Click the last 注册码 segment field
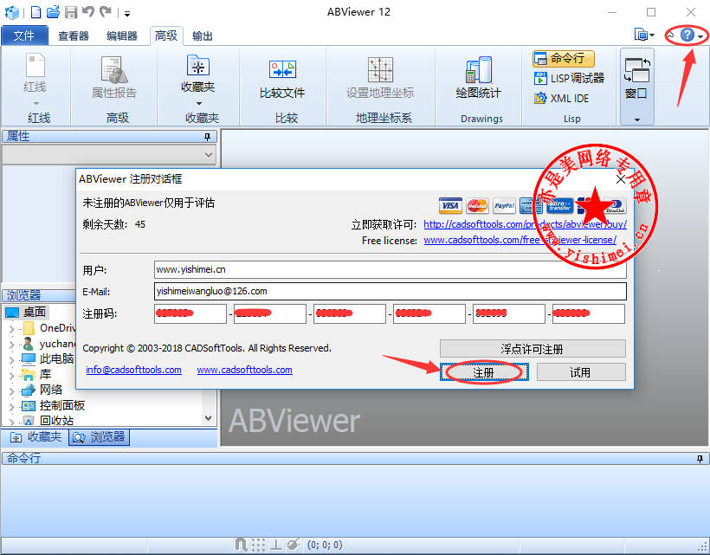Viewport: 710px width, 555px height. [x=589, y=313]
